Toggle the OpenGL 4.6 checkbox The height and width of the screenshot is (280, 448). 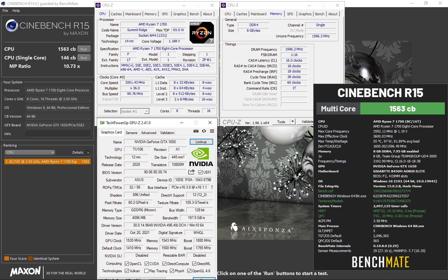coord(189,271)
